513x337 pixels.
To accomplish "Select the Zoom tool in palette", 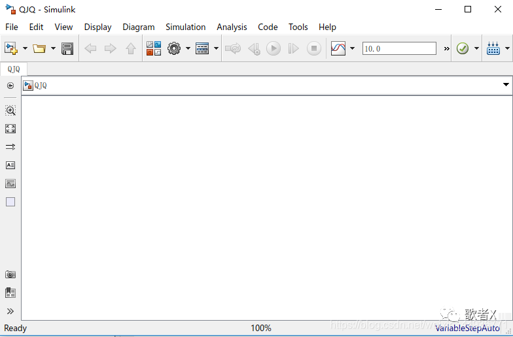I will pyautogui.click(x=10, y=110).
